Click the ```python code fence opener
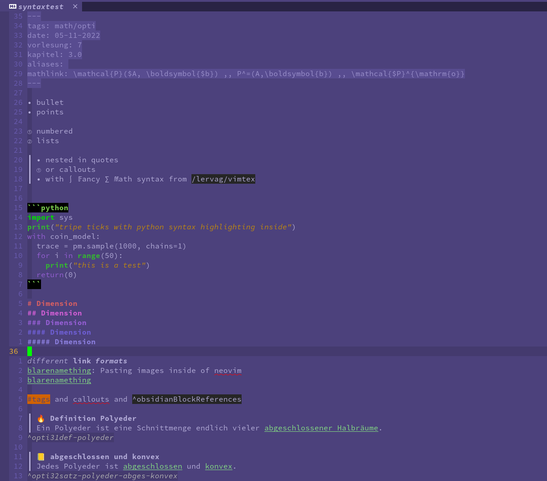 [x=48, y=207]
